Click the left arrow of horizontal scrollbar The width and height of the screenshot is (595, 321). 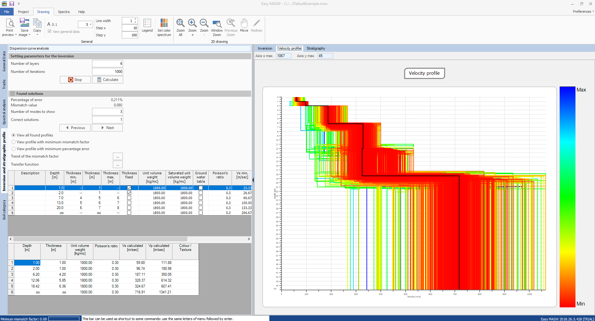pyautogui.click(x=11, y=239)
